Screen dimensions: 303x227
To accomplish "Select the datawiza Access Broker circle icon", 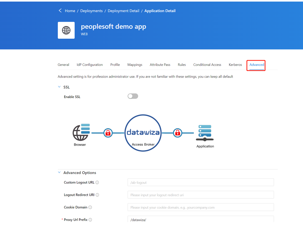I will click(143, 133).
